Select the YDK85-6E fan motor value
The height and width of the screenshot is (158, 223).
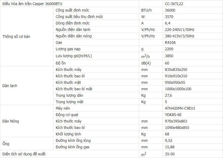(x=174, y=115)
